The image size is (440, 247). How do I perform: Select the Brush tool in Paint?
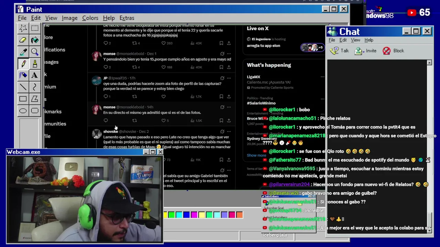tap(35, 64)
